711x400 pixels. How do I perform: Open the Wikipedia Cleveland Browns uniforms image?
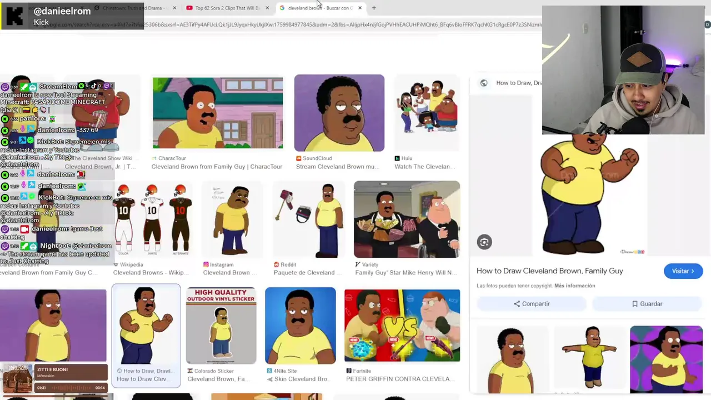pyautogui.click(x=152, y=219)
